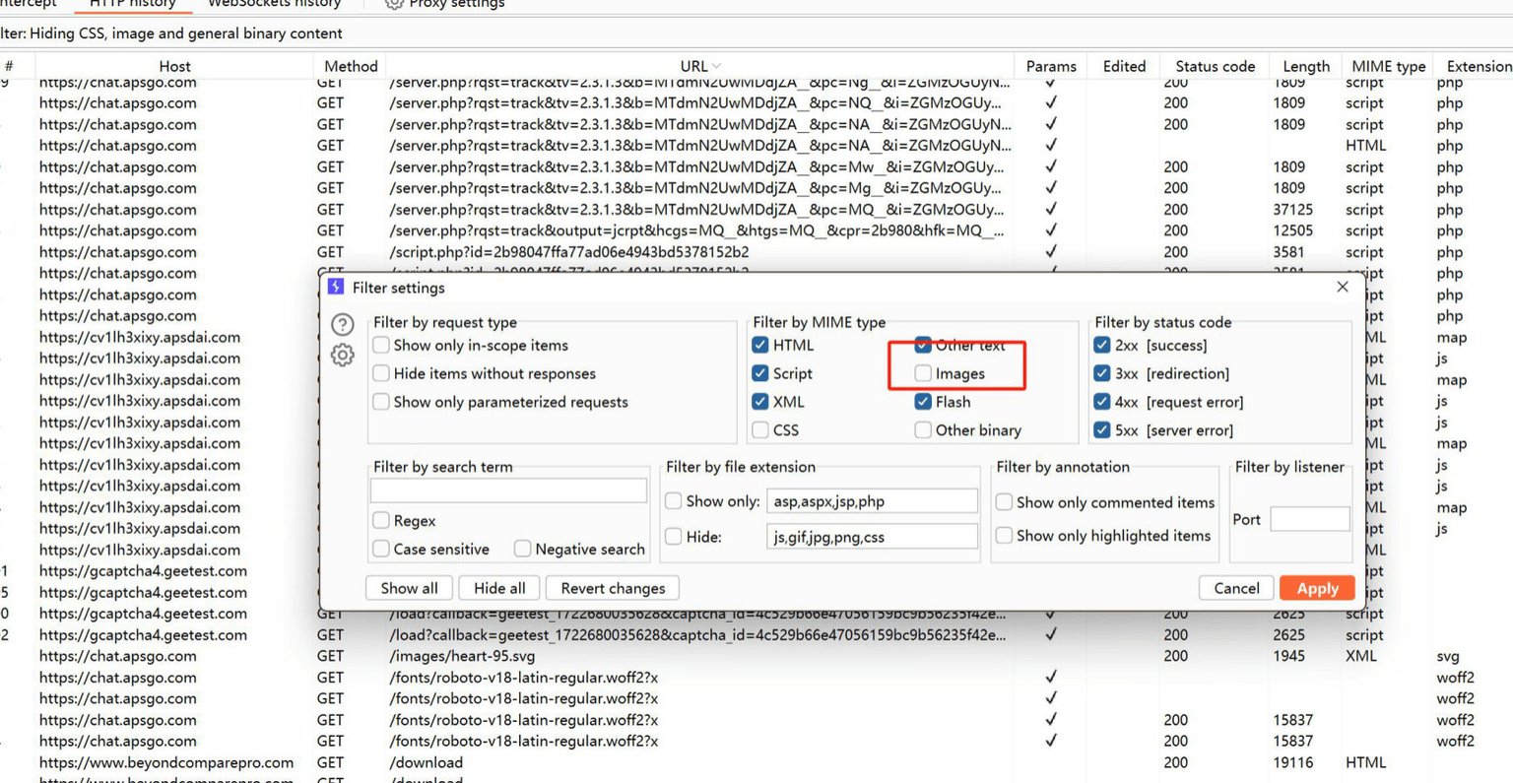Select the beyondcomparepro.com /download row with length 19116

click(756, 762)
